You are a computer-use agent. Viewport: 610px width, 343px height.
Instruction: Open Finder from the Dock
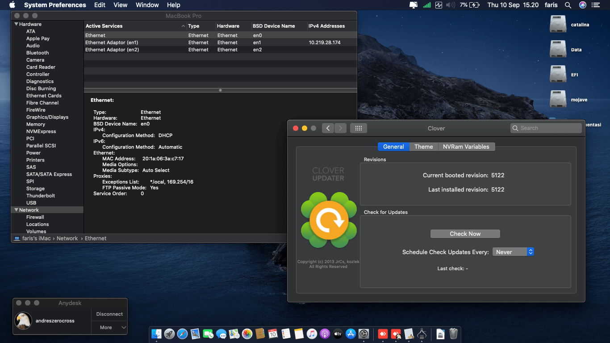click(156, 334)
